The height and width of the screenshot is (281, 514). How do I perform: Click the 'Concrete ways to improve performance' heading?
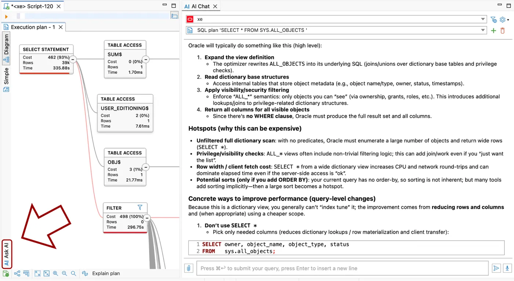click(282, 198)
